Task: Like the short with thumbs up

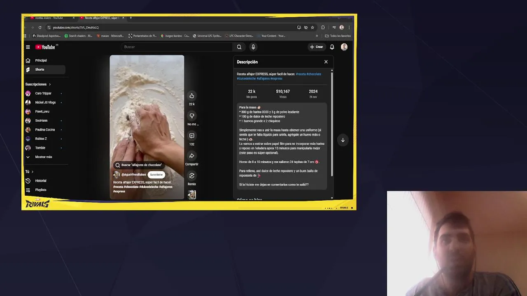Action: click(x=192, y=96)
